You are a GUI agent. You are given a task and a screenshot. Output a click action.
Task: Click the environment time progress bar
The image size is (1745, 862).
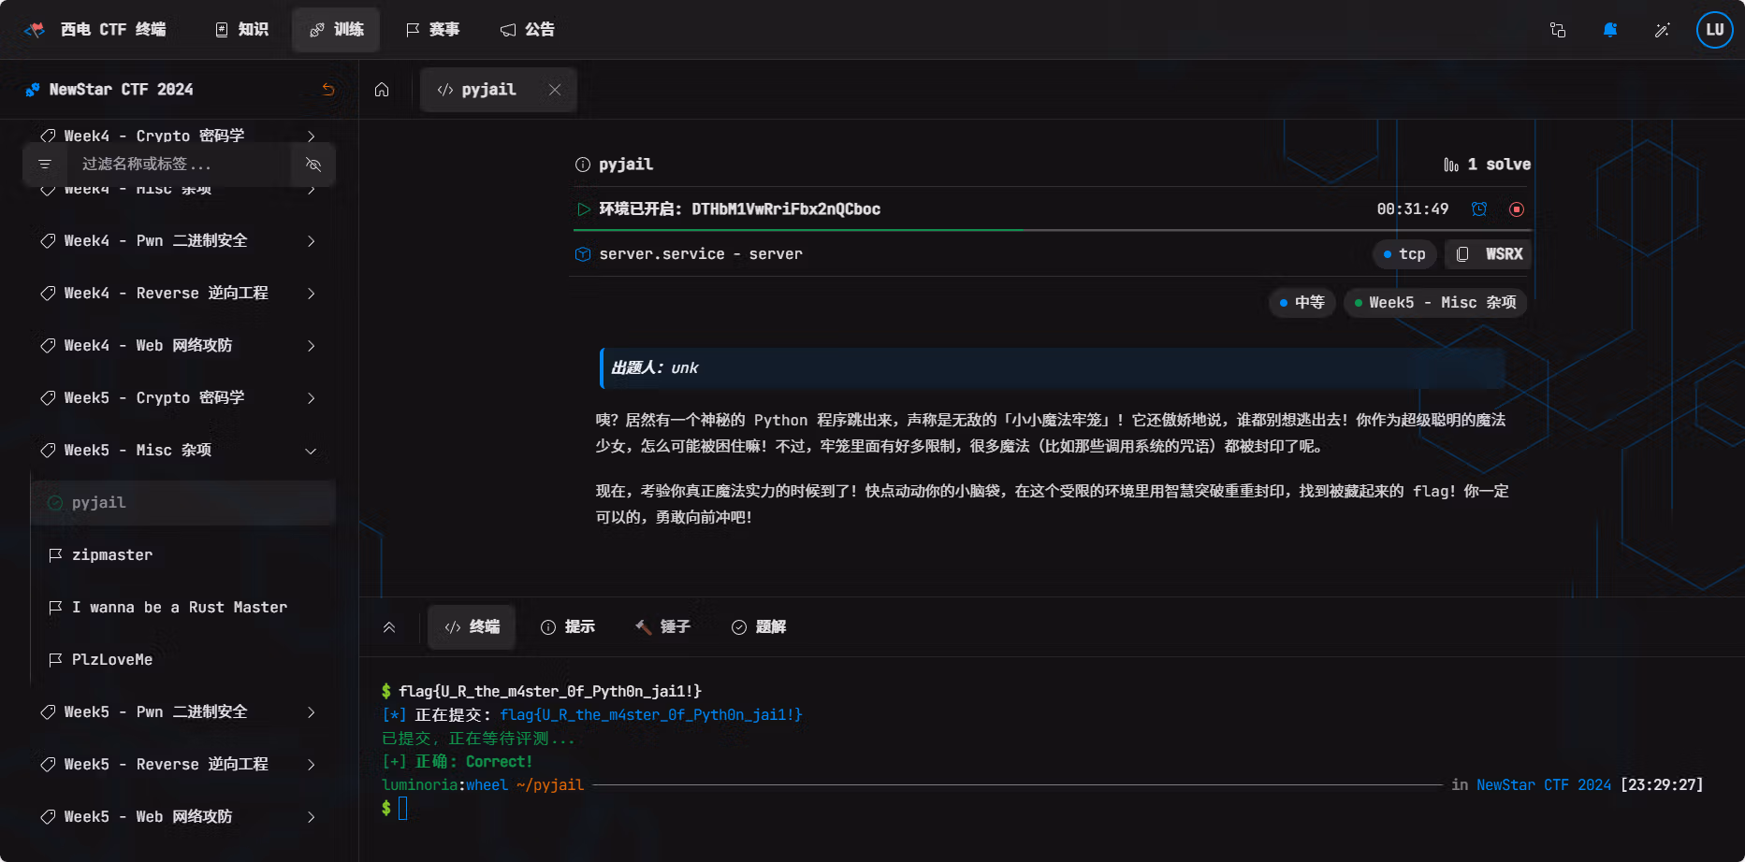point(1053,230)
